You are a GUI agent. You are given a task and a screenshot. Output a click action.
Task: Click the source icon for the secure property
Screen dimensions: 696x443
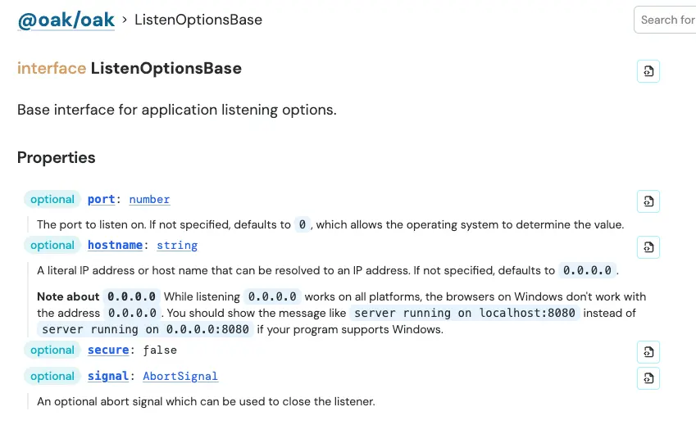648,352
